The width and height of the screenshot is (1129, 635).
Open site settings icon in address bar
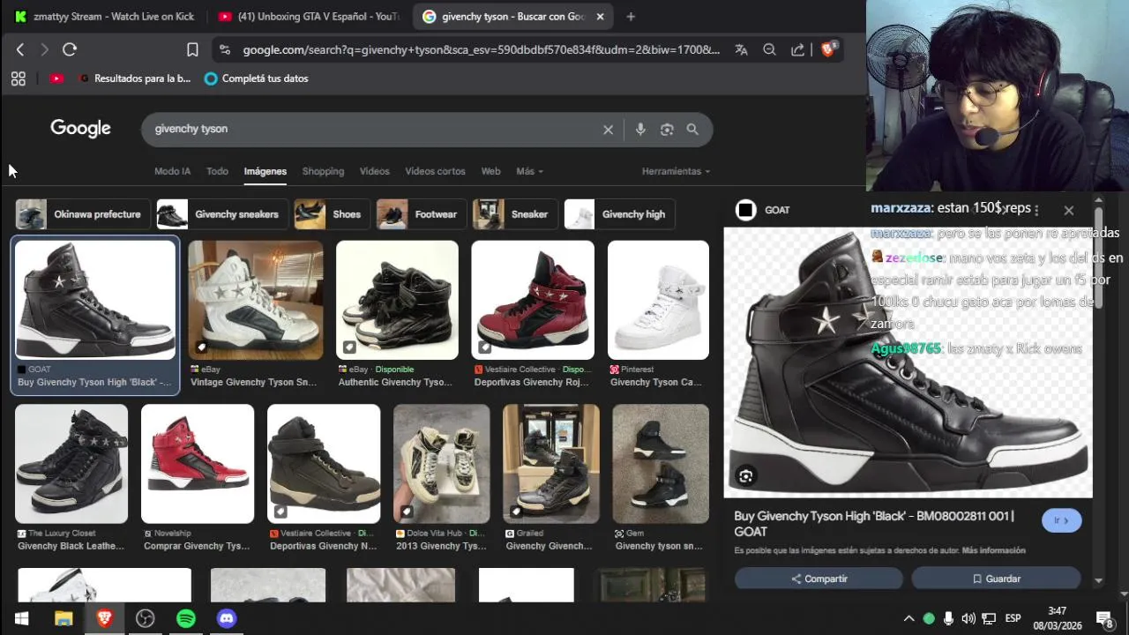coord(224,50)
